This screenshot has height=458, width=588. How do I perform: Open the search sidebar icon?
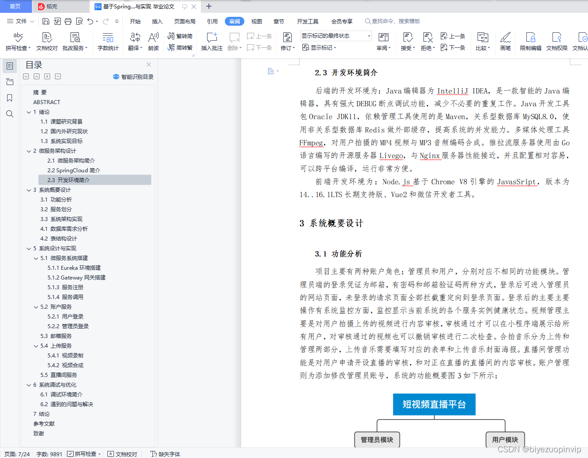click(10, 114)
